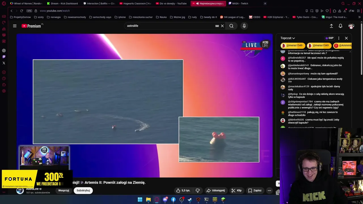Viewport: 363px width, 204px height.
Task: Clear the astrolife search text
Action: [222, 26]
